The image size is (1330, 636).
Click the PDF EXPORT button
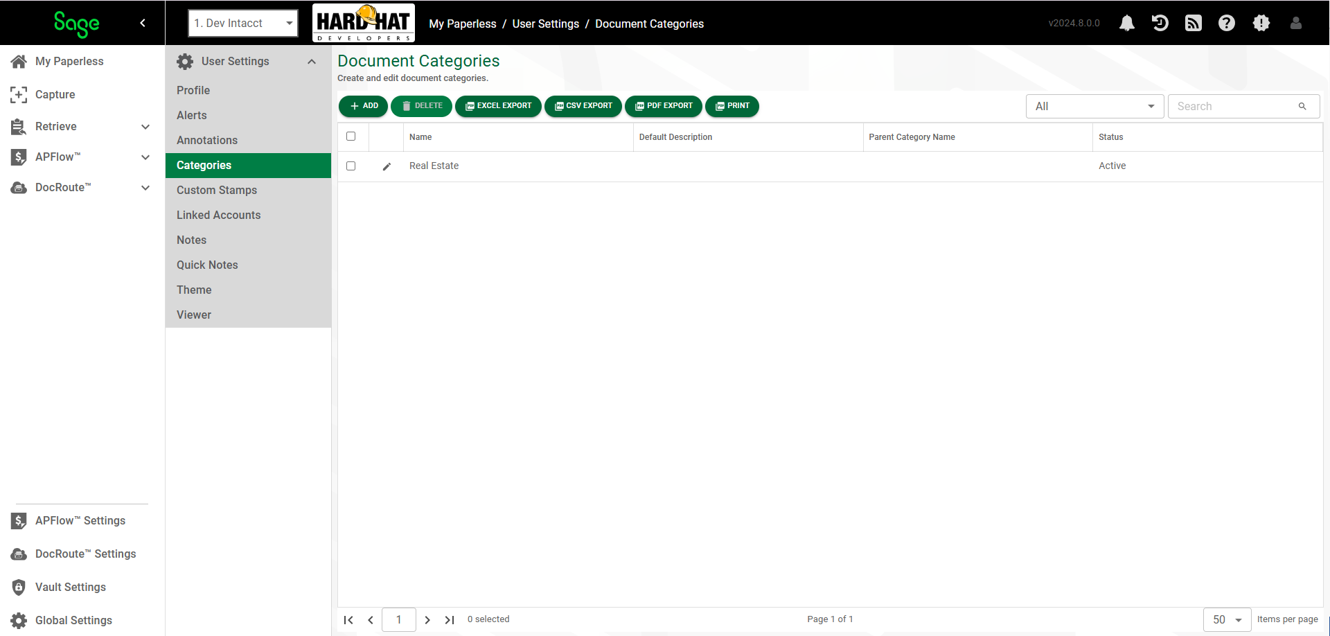(664, 106)
